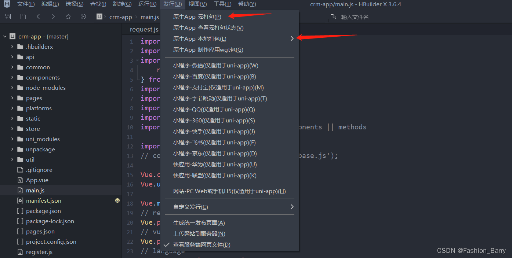This screenshot has height=258, width=512.
Task: Expand the platforms folder
Action: point(12,108)
